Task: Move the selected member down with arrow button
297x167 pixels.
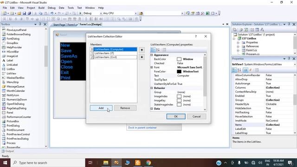Action: (142, 57)
